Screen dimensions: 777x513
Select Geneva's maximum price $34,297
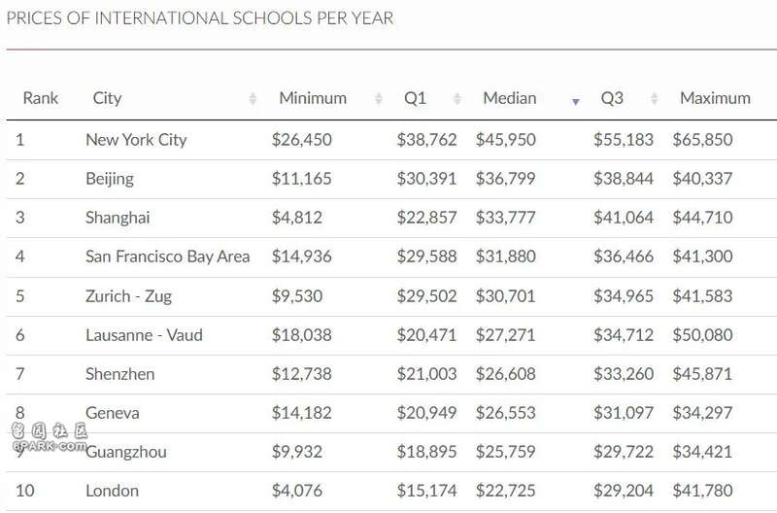pos(702,413)
